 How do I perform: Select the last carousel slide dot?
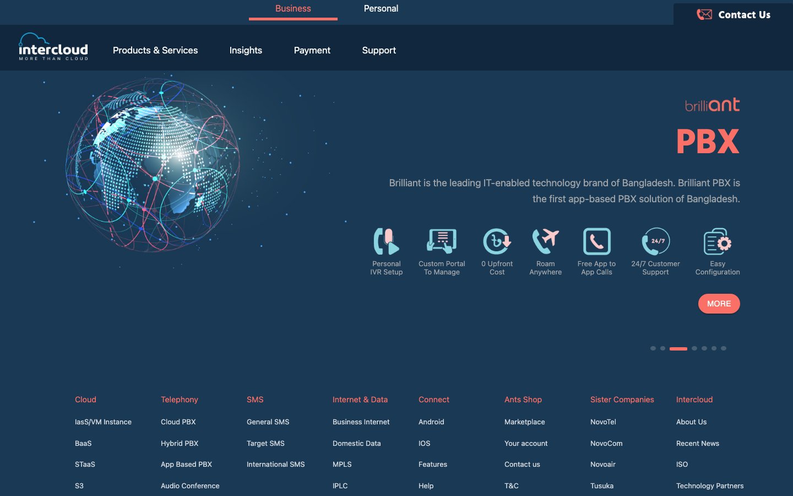[724, 348]
